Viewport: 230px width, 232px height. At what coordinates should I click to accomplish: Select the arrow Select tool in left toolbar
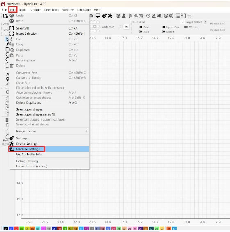(x=7, y=39)
